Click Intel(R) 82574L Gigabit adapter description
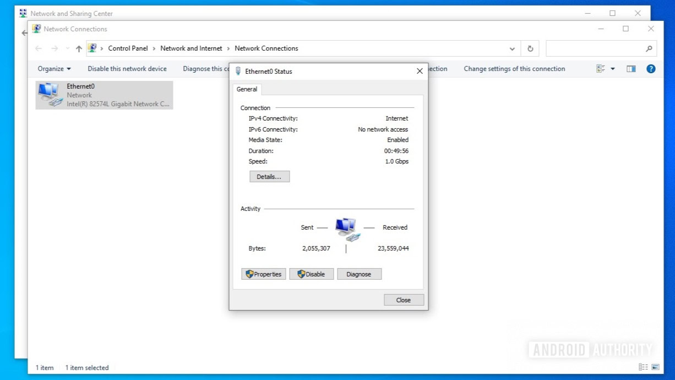The height and width of the screenshot is (380, 675). tap(118, 104)
